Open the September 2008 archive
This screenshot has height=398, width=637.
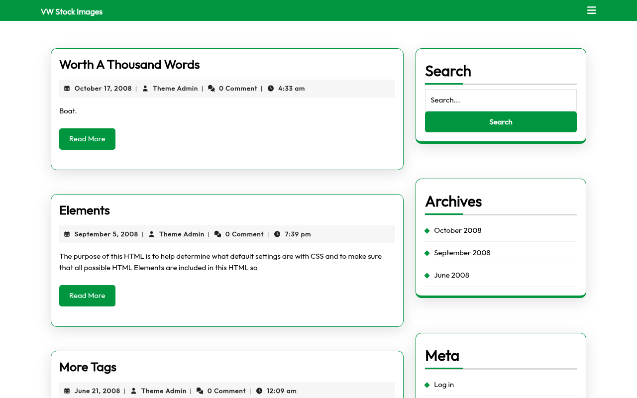point(462,253)
